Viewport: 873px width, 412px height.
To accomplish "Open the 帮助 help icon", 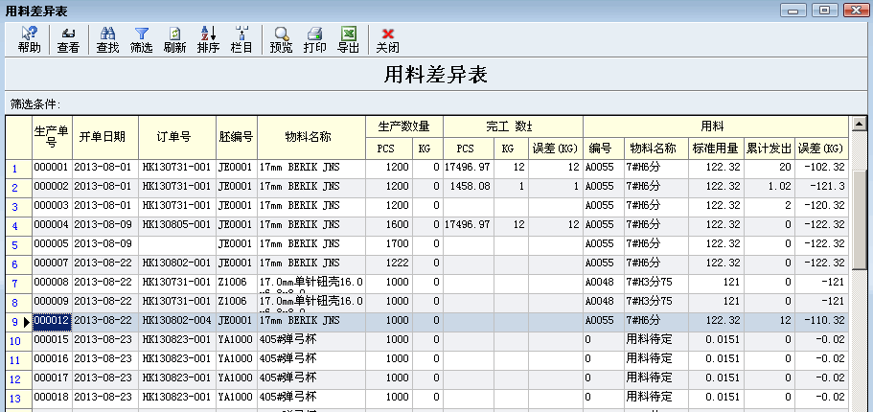I will (29, 40).
